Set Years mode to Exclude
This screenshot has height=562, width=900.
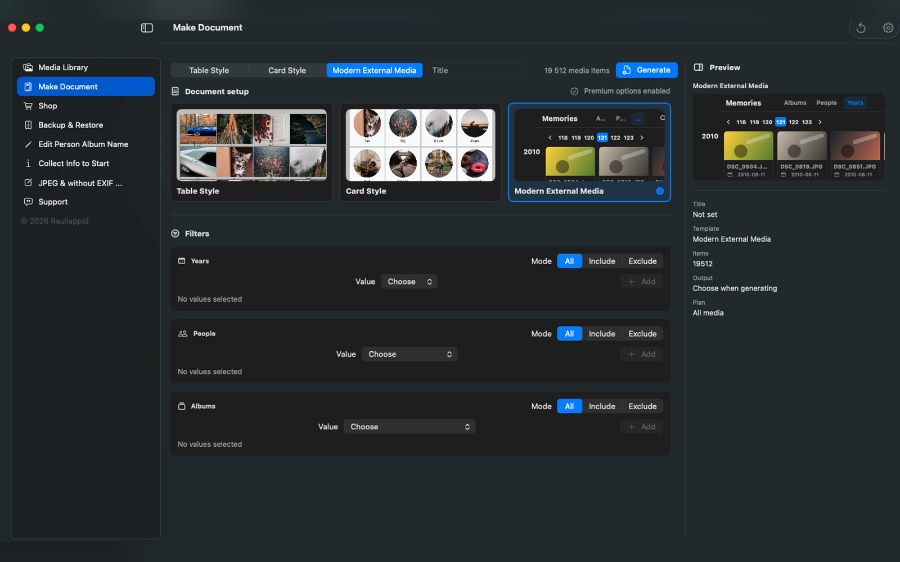(x=642, y=261)
